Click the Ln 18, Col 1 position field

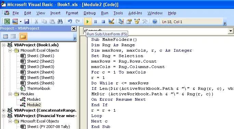pyautogui.click(x=191, y=22)
